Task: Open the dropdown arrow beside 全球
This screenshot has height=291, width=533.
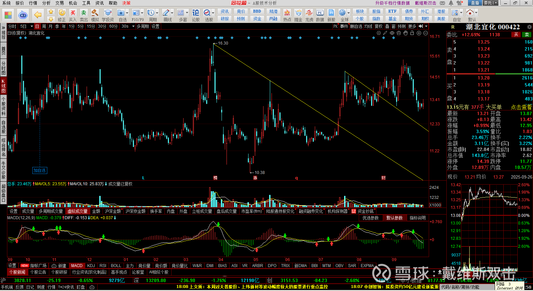Action: coord(348,13)
